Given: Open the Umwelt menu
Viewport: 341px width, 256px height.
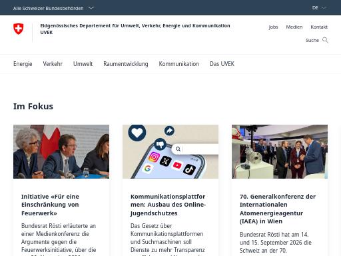Looking at the screenshot, I should click(83, 64).
